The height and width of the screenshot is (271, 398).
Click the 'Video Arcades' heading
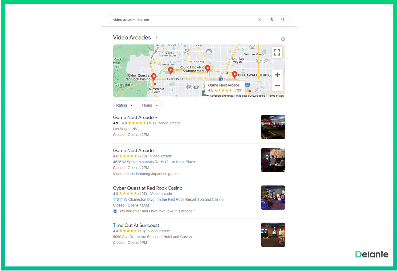tap(132, 37)
